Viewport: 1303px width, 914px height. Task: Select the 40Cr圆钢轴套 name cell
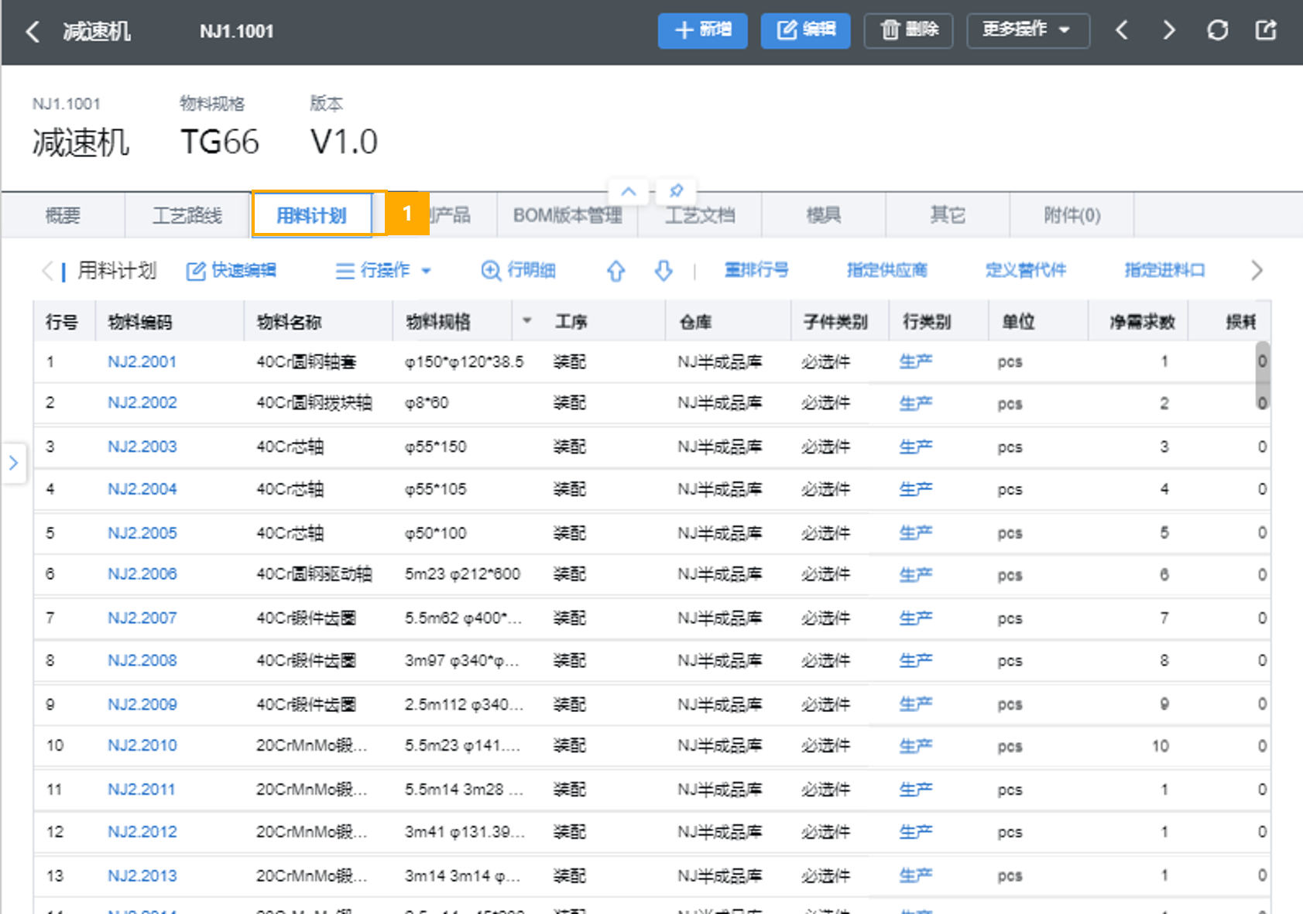coord(307,361)
